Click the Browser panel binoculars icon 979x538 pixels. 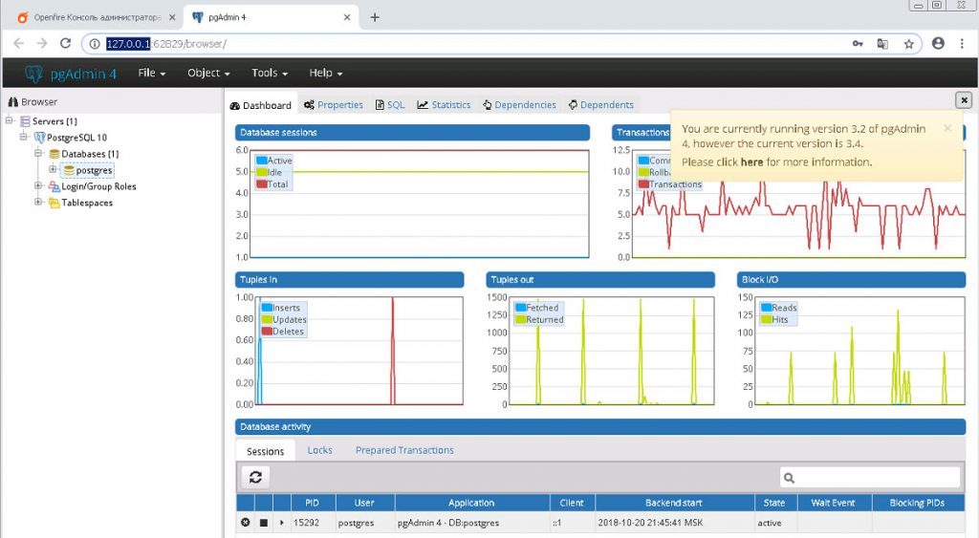pyautogui.click(x=12, y=101)
